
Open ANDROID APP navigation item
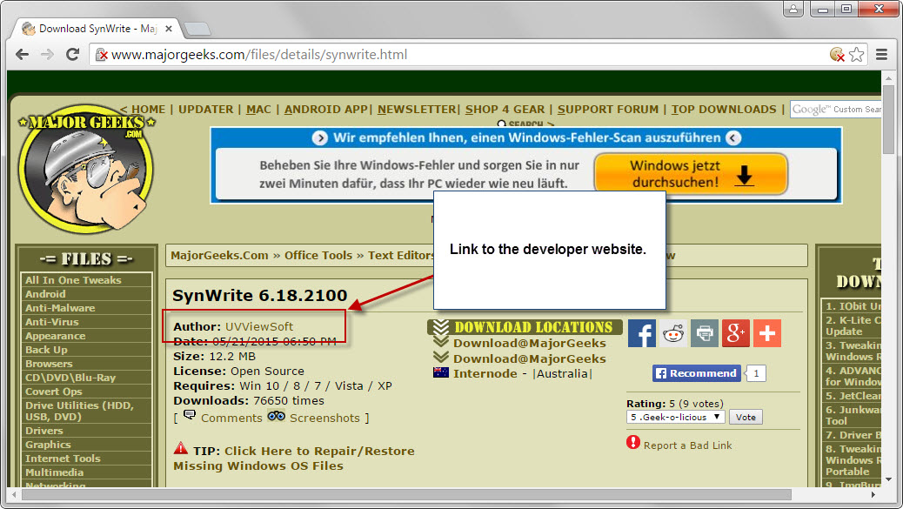tap(326, 110)
